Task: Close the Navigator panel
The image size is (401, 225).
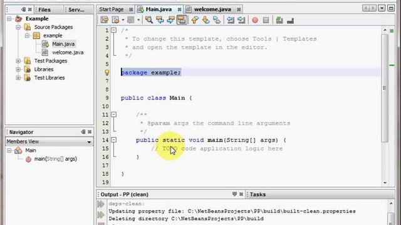Action: pos(90,132)
